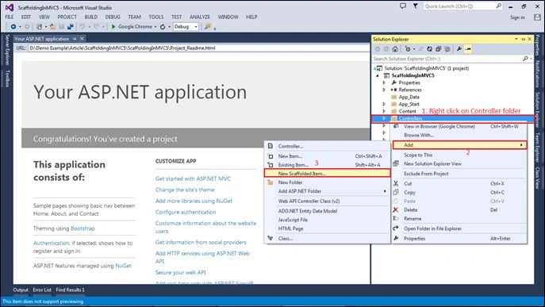The height and width of the screenshot is (307, 545).
Task: Click the Class icon in Add submenu
Action: [x=271, y=238]
